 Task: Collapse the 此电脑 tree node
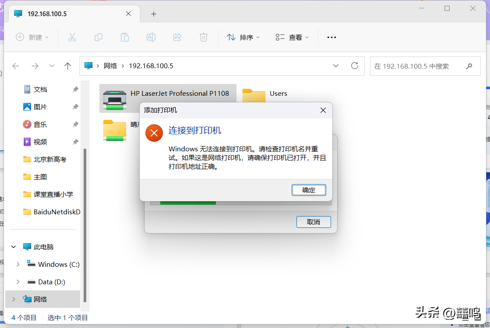14,247
